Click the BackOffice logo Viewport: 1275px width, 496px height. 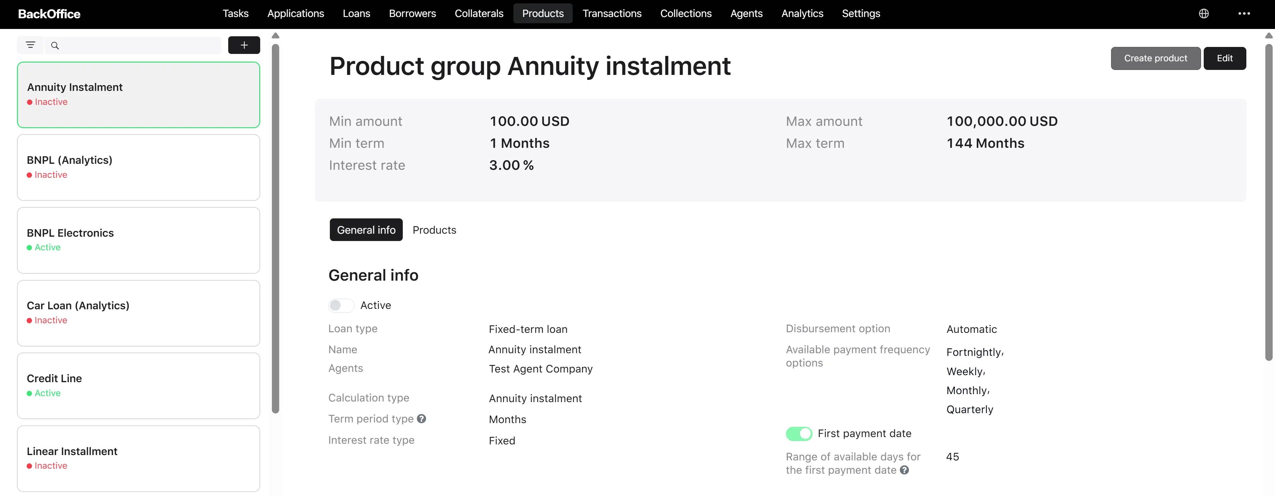[x=49, y=14]
